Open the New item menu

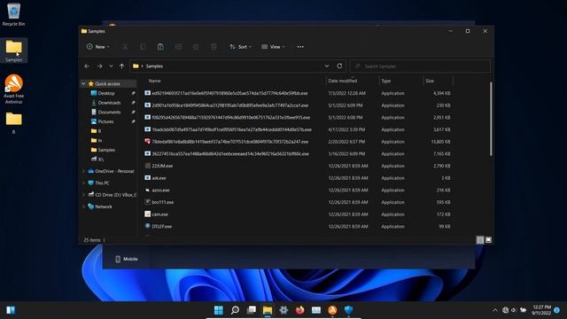coord(98,47)
